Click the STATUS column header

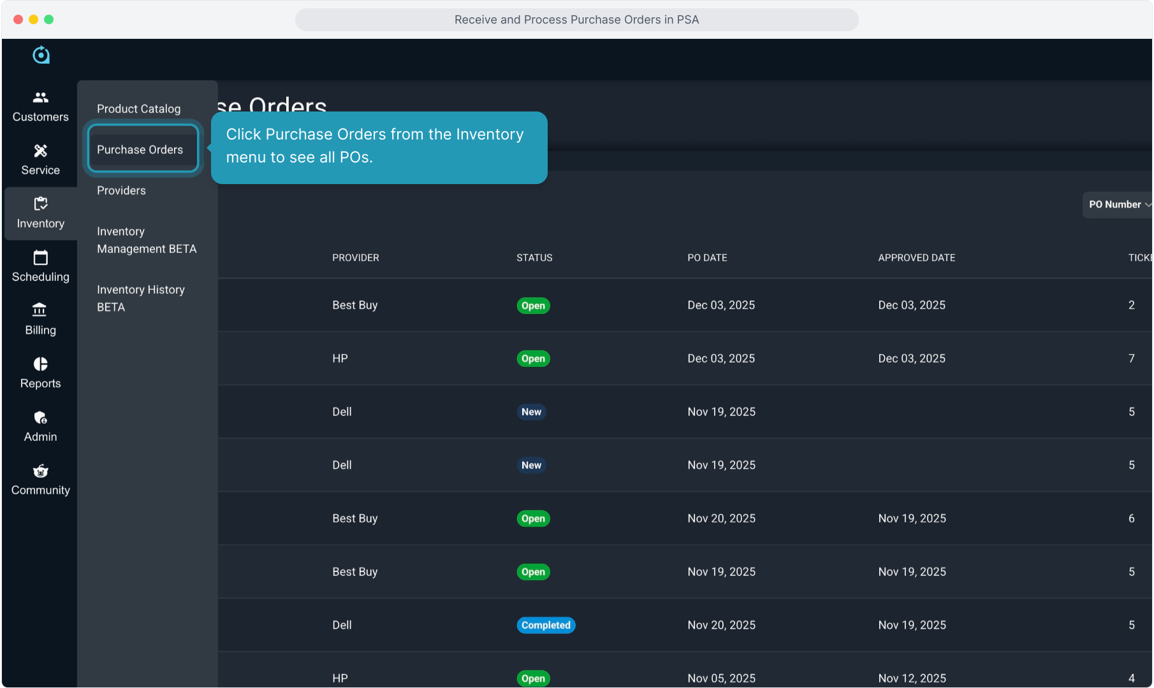(534, 258)
